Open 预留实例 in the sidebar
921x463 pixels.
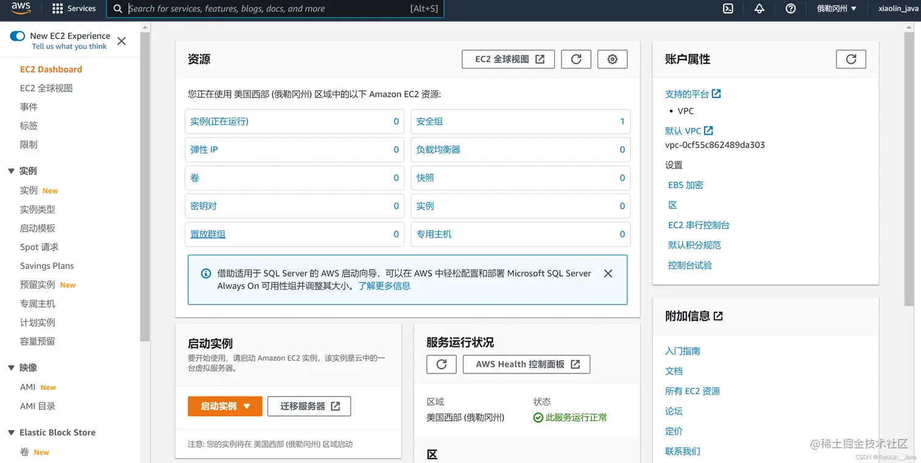pyautogui.click(x=38, y=285)
